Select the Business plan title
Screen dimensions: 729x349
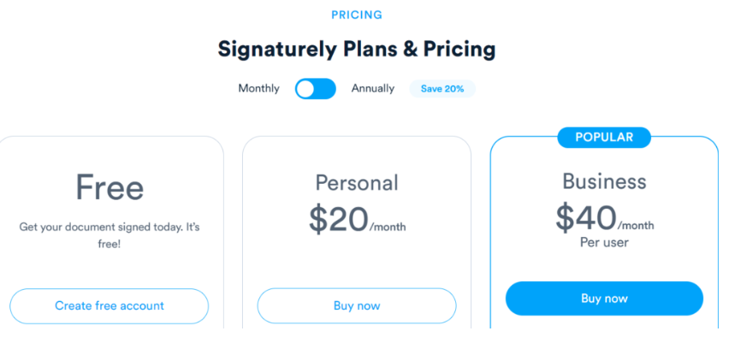click(604, 180)
